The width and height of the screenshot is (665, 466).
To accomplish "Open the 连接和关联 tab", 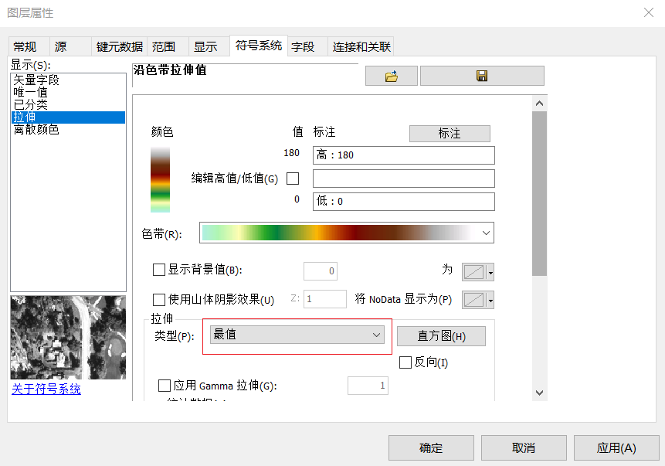I will pos(361,46).
